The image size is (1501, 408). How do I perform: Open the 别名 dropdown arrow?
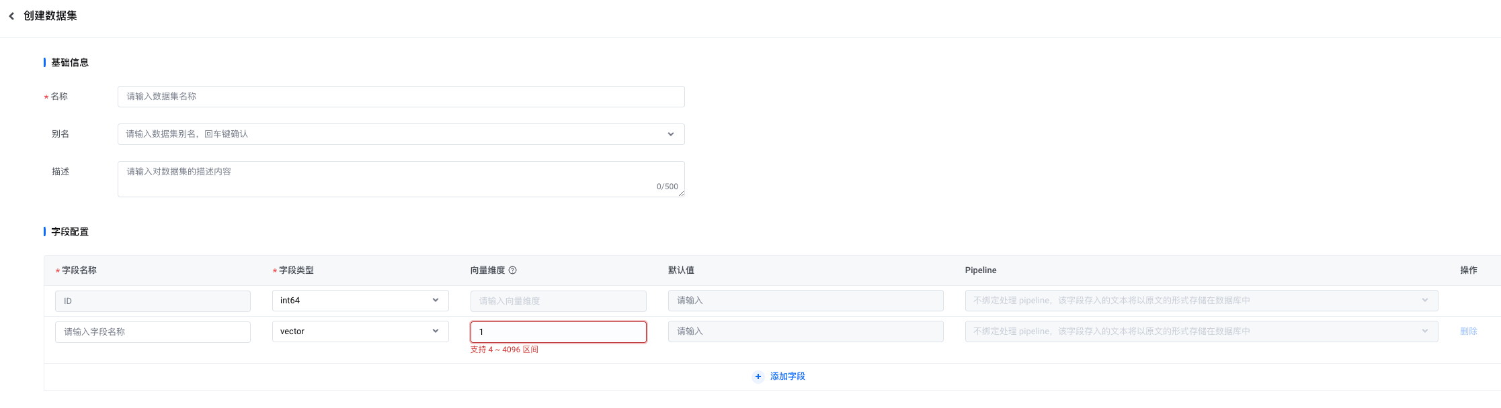pyautogui.click(x=671, y=134)
